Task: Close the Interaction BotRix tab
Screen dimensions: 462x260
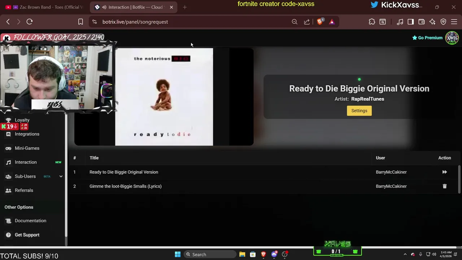Action: 171,7
